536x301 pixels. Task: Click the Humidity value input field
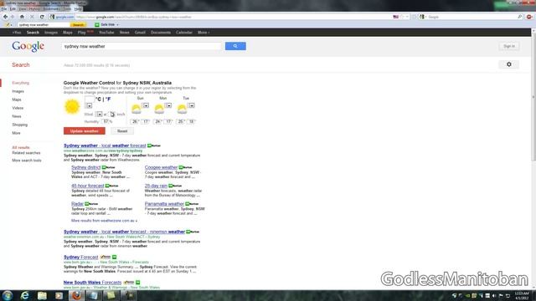pyautogui.click(x=106, y=121)
